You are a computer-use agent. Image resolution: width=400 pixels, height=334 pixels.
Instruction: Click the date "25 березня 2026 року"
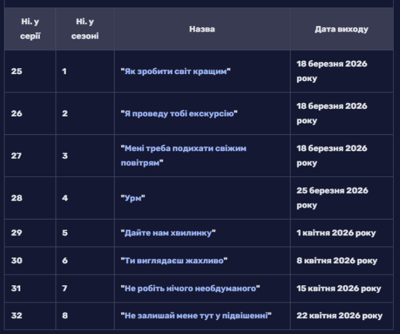[332, 198]
